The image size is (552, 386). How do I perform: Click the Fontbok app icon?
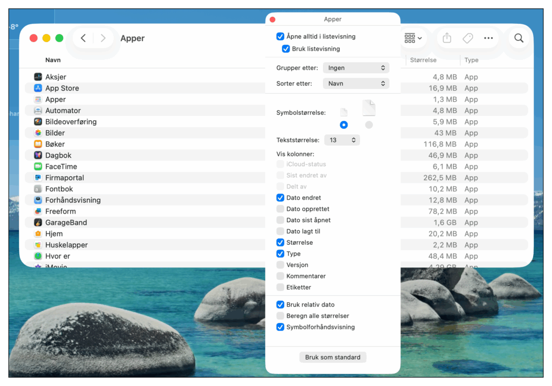point(38,189)
